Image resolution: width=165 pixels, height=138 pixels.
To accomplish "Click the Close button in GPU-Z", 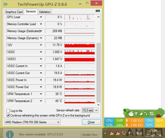I will (91, 122).
